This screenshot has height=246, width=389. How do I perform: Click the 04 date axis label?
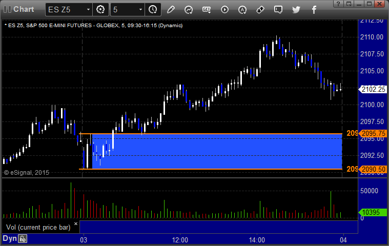click(x=343, y=240)
